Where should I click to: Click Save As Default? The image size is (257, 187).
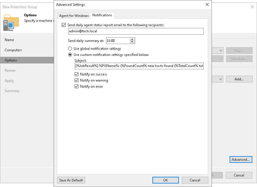point(71,180)
